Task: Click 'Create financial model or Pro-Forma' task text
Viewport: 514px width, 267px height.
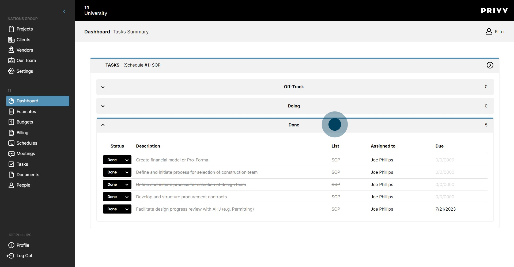Action: click(172, 160)
